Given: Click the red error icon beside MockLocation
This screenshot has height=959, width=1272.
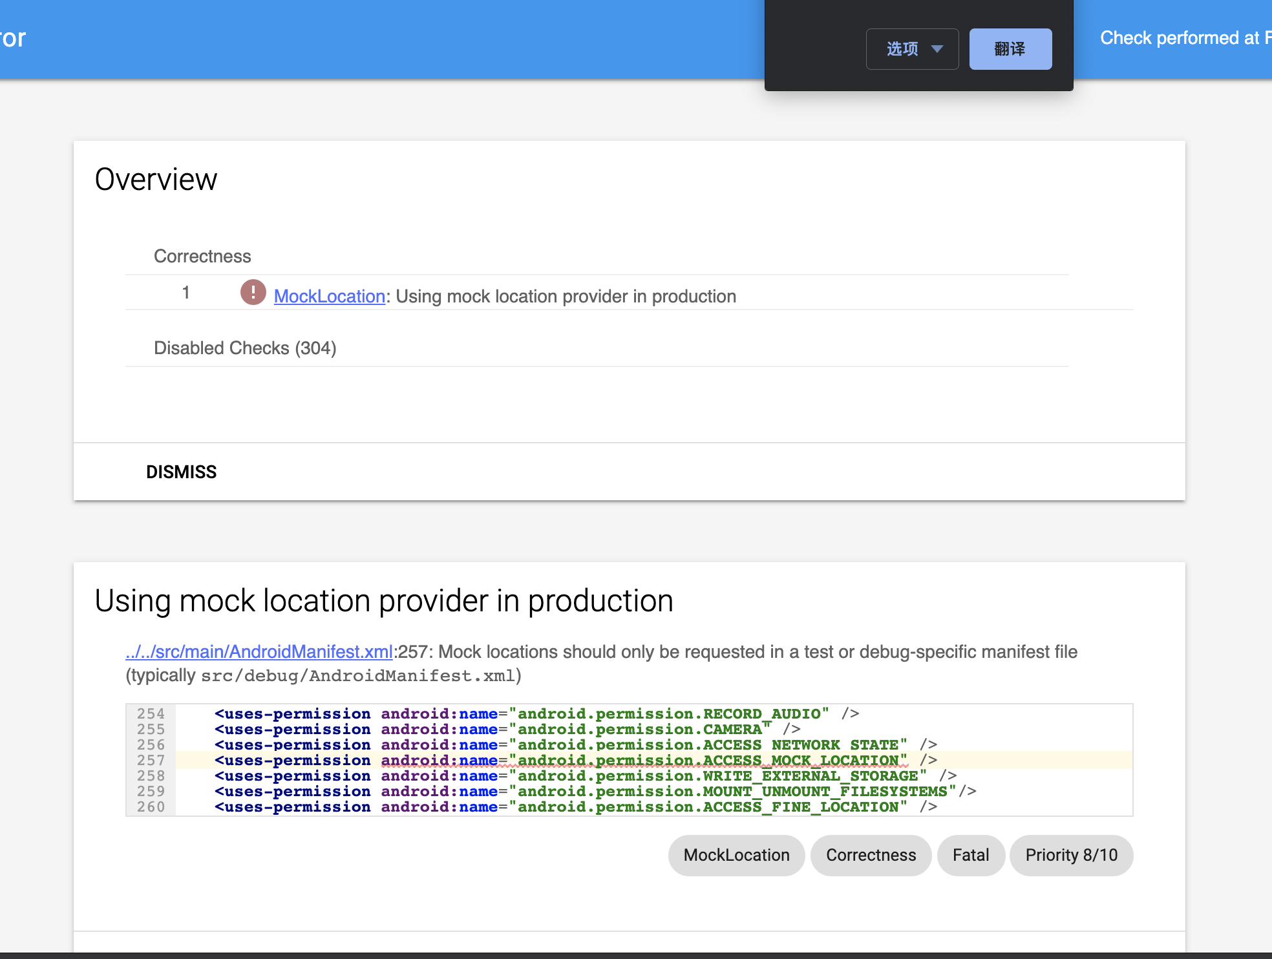Looking at the screenshot, I should pyautogui.click(x=253, y=292).
